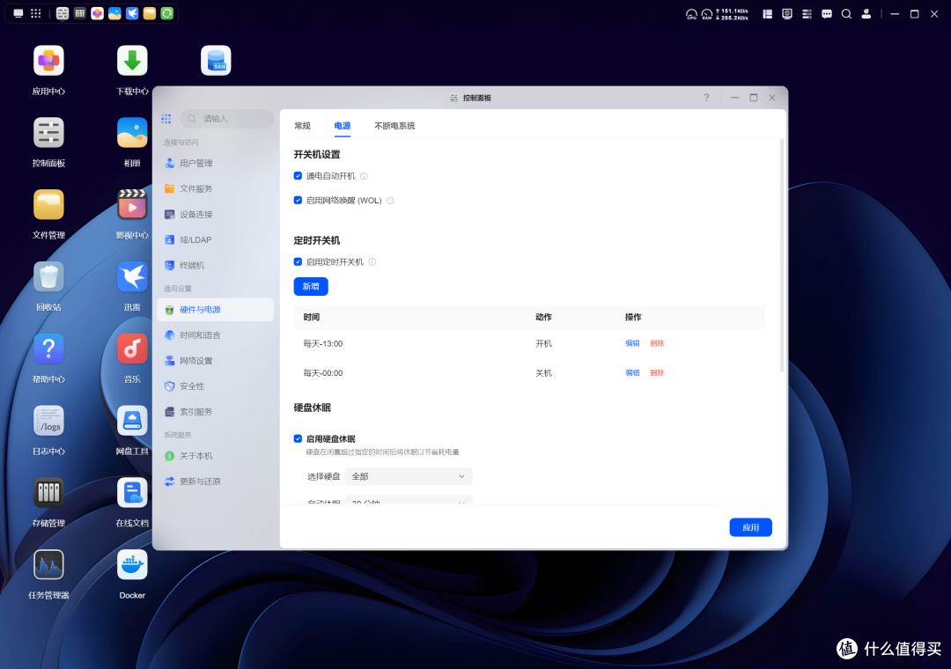
Task: Select 时间和语言 in the sidebar
Action: [x=216, y=334]
